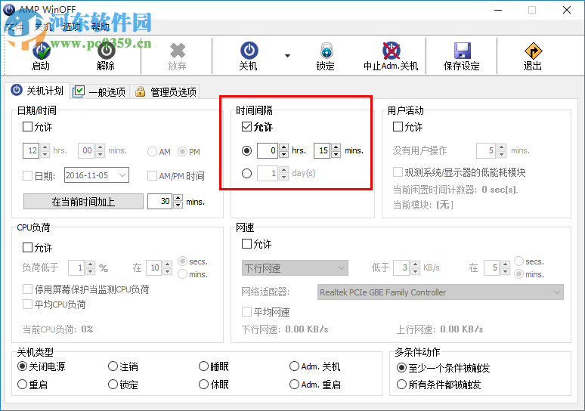Image resolution: width=585 pixels, height=411 pixels.
Task: Click the 锁定 lock toolbar icon
Action: [x=326, y=51]
